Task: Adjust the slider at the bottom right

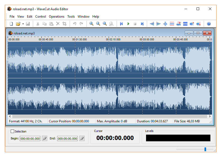Action: click(x=205, y=149)
